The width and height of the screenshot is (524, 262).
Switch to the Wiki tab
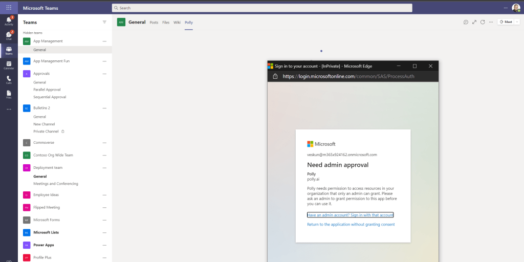click(177, 23)
